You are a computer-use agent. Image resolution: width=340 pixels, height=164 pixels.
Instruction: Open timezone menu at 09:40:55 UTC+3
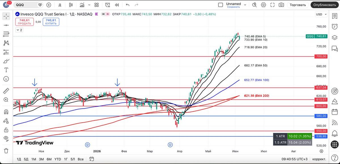[294, 159]
